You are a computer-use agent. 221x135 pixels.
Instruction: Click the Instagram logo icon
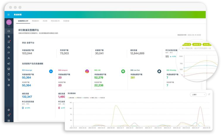point(87,71)
